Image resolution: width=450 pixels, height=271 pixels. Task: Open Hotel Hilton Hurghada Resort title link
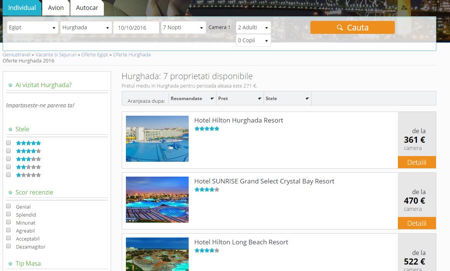pyautogui.click(x=239, y=120)
